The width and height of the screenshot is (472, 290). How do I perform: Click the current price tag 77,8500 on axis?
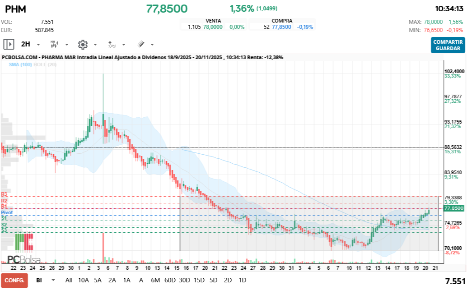click(453, 208)
